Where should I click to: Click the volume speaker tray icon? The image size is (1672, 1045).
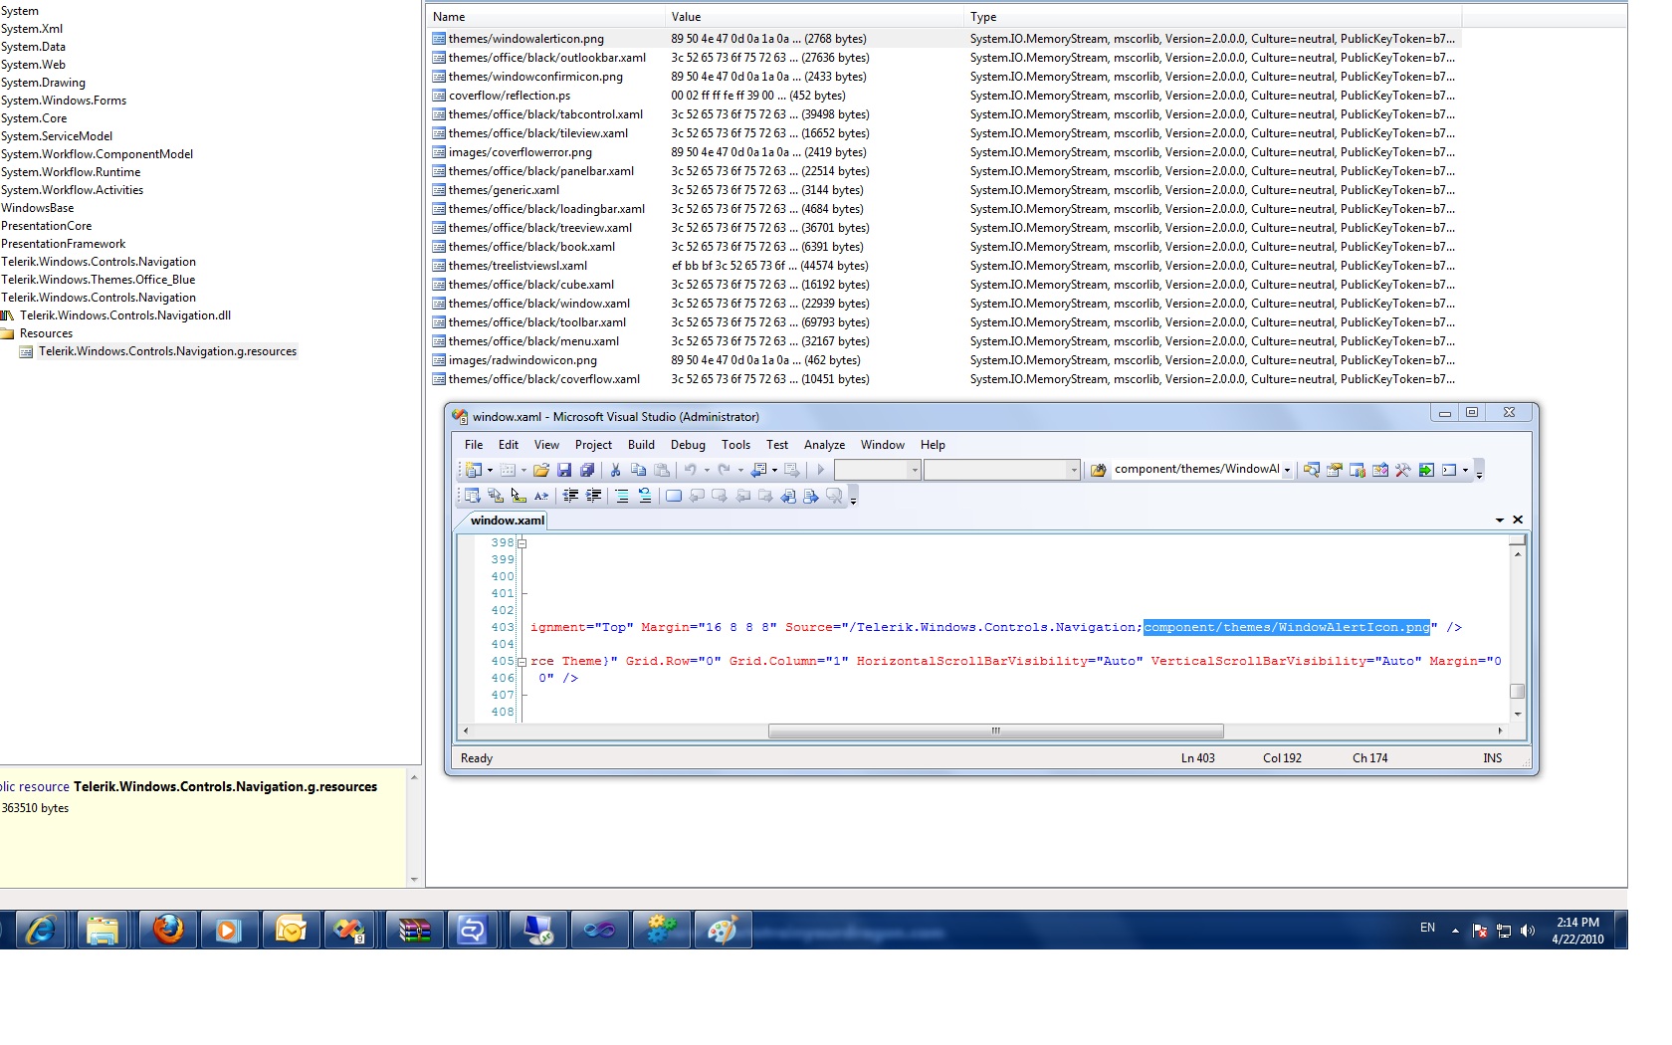[x=1528, y=931]
